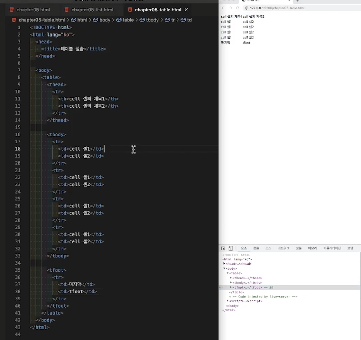Click the closing html tag on line 43
The image size is (361, 340).
(40, 327)
